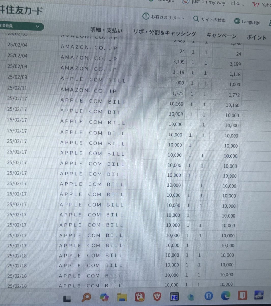Image resolution: width=271 pixels, height=306 pixels.
Task: Open the magnifier search app in the taskbar
Action: coord(86,297)
